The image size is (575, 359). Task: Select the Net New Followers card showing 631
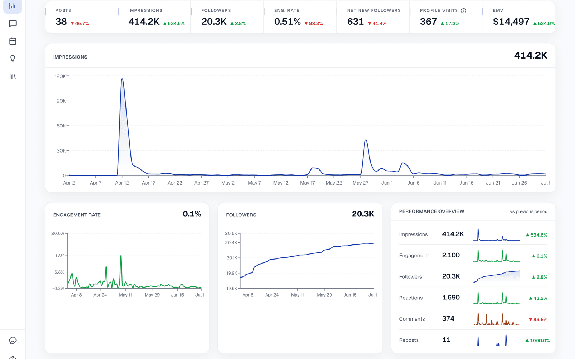pos(373,17)
